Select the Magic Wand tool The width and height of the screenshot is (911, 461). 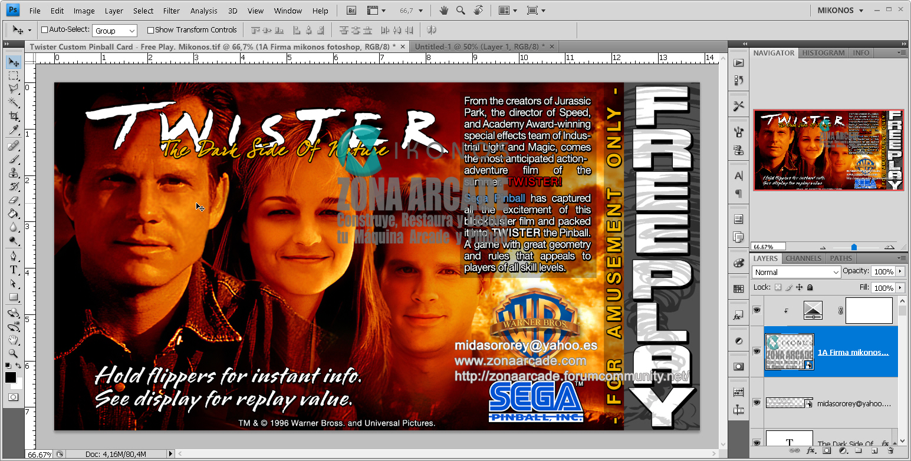coord(14,102)
